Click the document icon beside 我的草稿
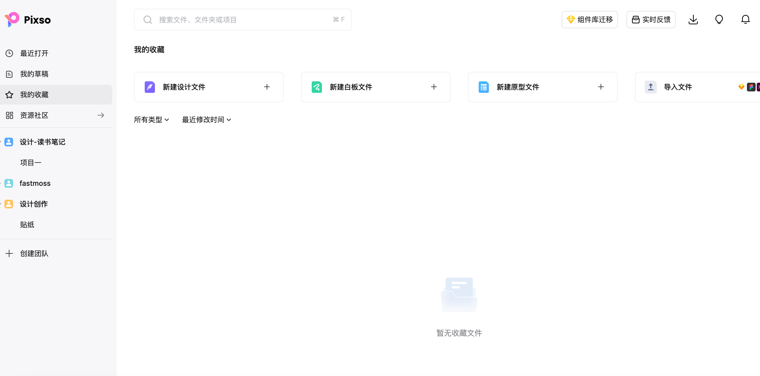Image resolution: width=760 pixels, height=376 pixels. click(10, 74)
